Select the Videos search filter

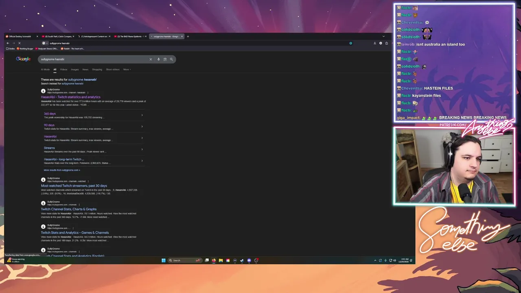coord(63,70)
